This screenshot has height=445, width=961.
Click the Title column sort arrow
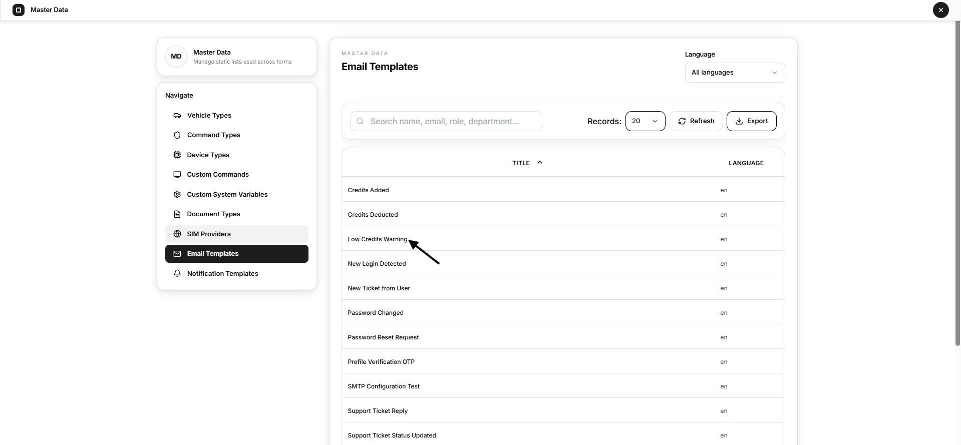coord(540,163)
